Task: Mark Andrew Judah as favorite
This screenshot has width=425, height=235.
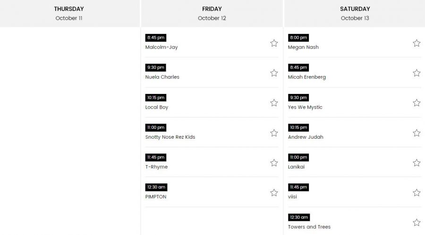Action: pyautogui.click(x=416, y=133)
